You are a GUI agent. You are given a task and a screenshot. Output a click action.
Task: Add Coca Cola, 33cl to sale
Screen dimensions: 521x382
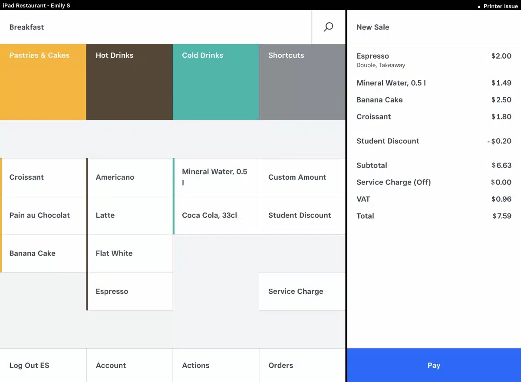pos(216,215)
